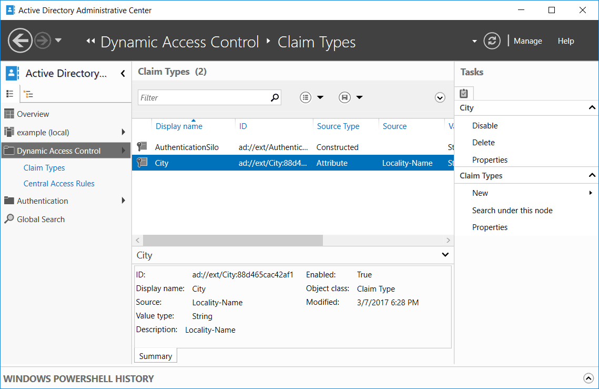
Task: Open Global Search
Action: tap(40, 219)
